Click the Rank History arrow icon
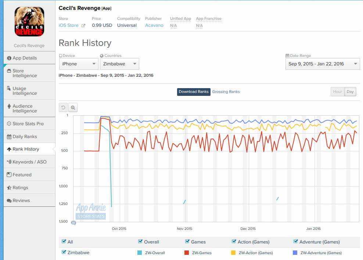The image size is (363, 260). click(9, 149)
